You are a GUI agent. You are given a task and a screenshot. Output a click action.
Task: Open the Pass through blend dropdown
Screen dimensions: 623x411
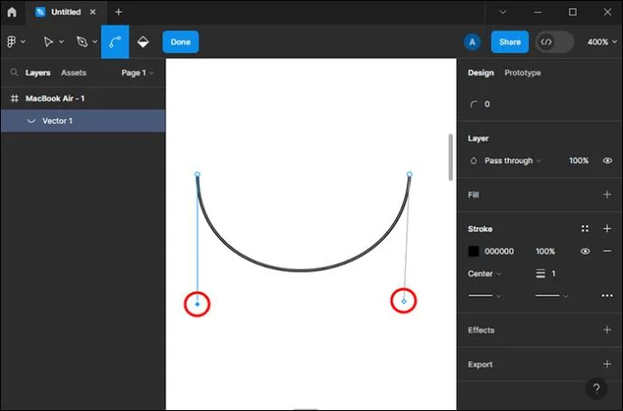[x=512, y=161]
